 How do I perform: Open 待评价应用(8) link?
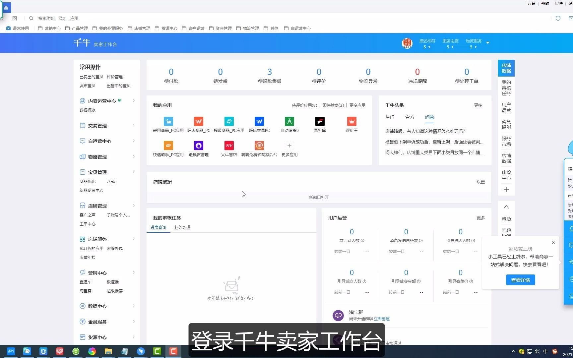304,105
